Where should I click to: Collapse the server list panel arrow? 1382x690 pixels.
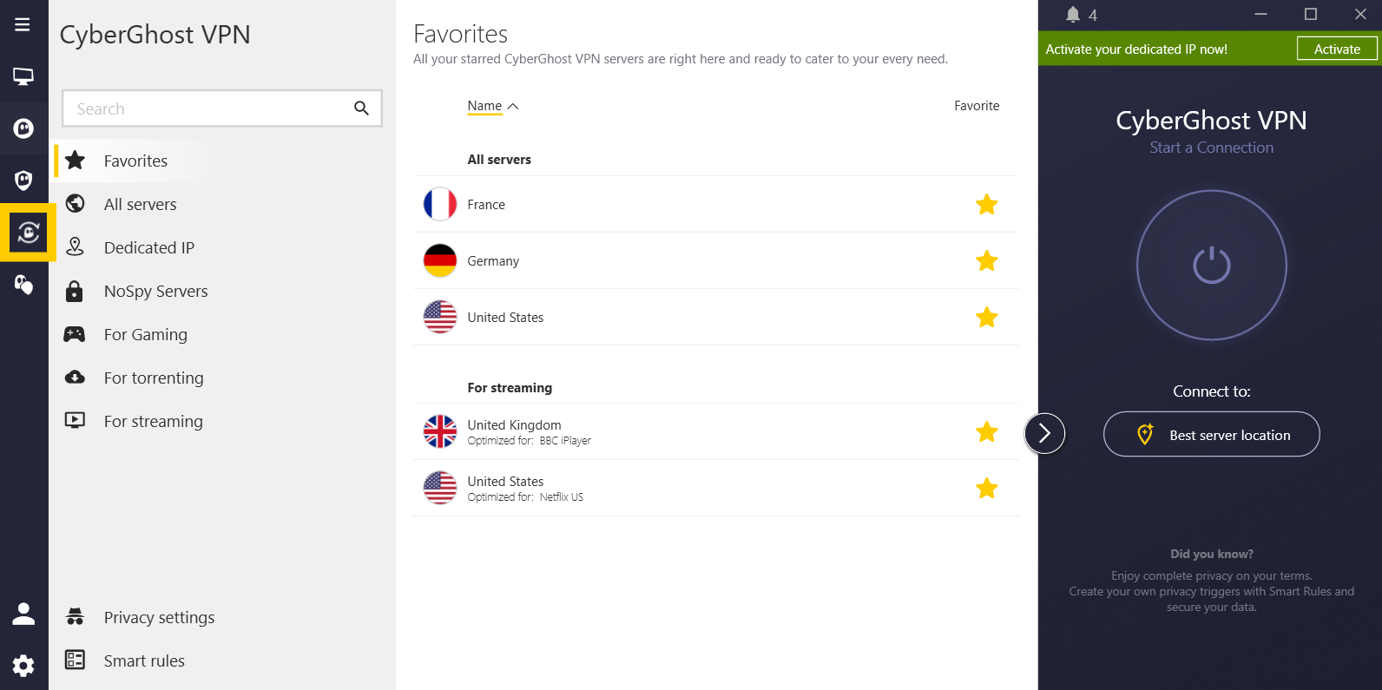tap(1044, 433)
